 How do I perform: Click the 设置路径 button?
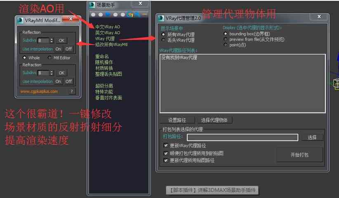click(x=177, y=120)
